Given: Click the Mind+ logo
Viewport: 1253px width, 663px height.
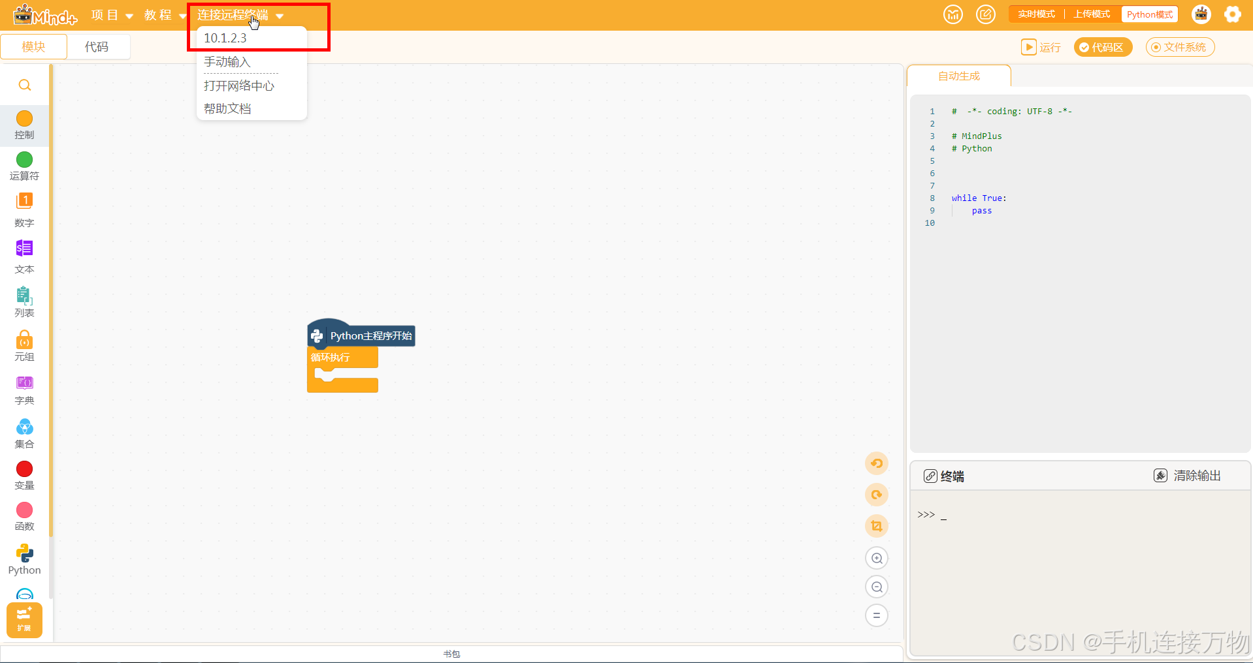Looking at the screenshot, I should [x=45, y=15].
